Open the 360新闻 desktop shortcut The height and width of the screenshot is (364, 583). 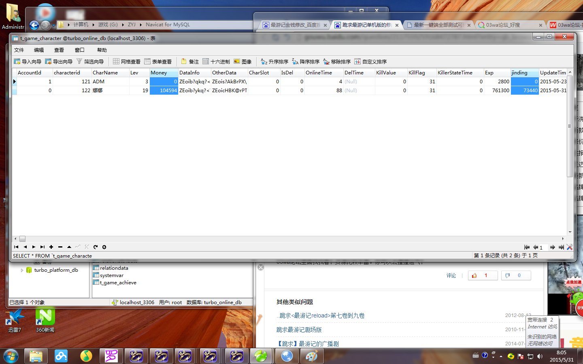45,320
